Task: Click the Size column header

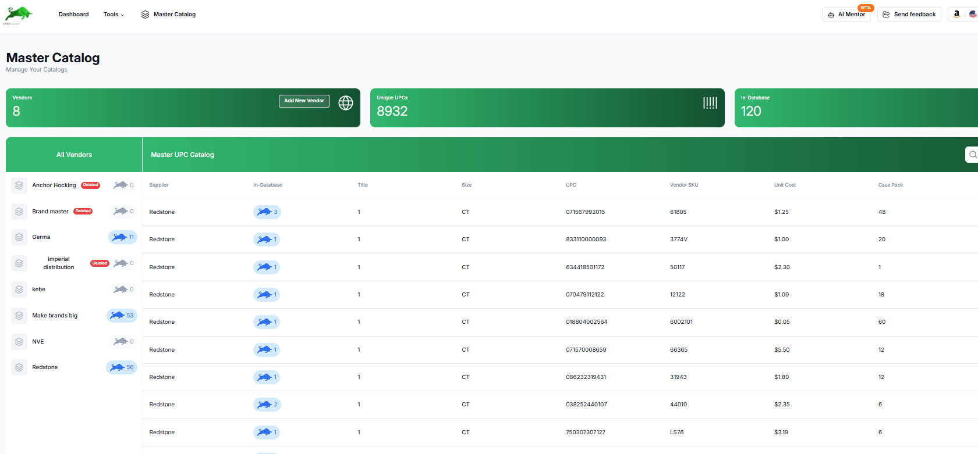Action: (467, 185)
